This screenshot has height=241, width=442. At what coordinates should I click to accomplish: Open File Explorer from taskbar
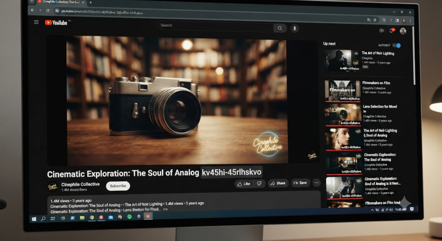point(82,218)
